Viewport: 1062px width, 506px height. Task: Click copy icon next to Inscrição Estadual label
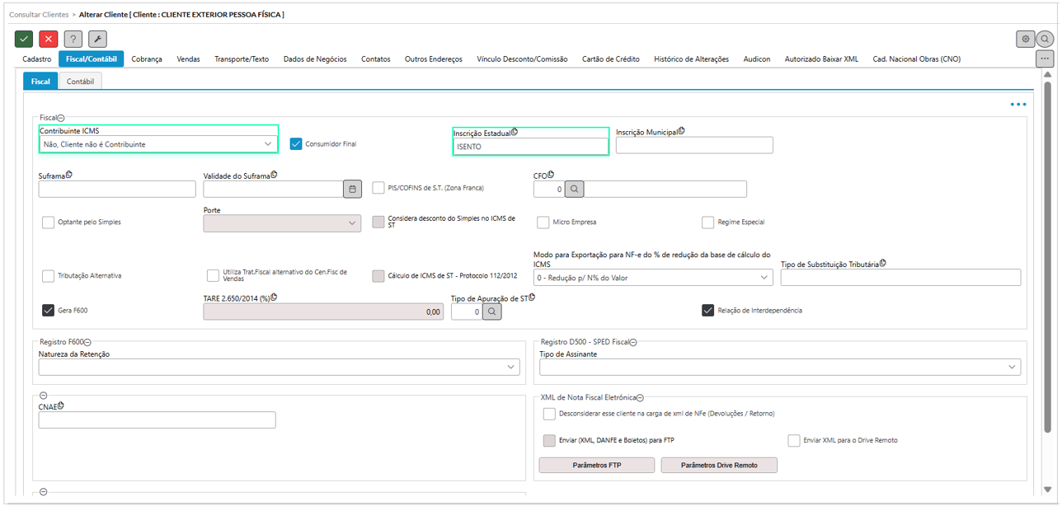(515, 132)
